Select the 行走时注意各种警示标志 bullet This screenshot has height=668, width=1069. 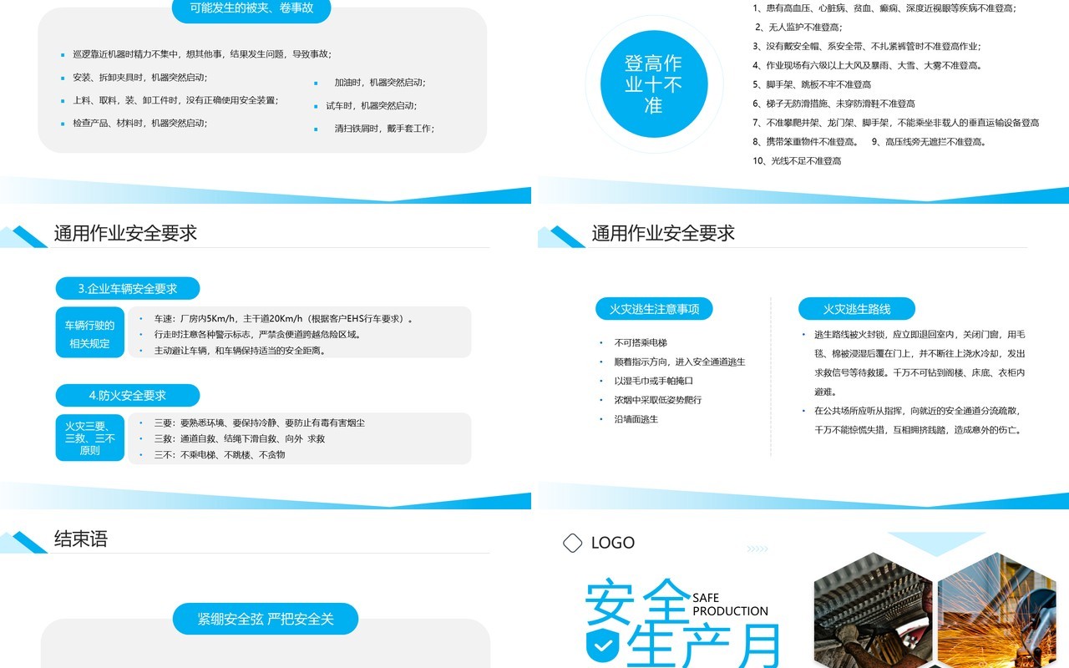(x=257, y=335)
